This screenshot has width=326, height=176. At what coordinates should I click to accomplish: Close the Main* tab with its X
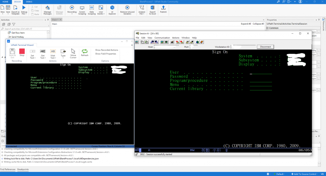(x=60, y=19)
